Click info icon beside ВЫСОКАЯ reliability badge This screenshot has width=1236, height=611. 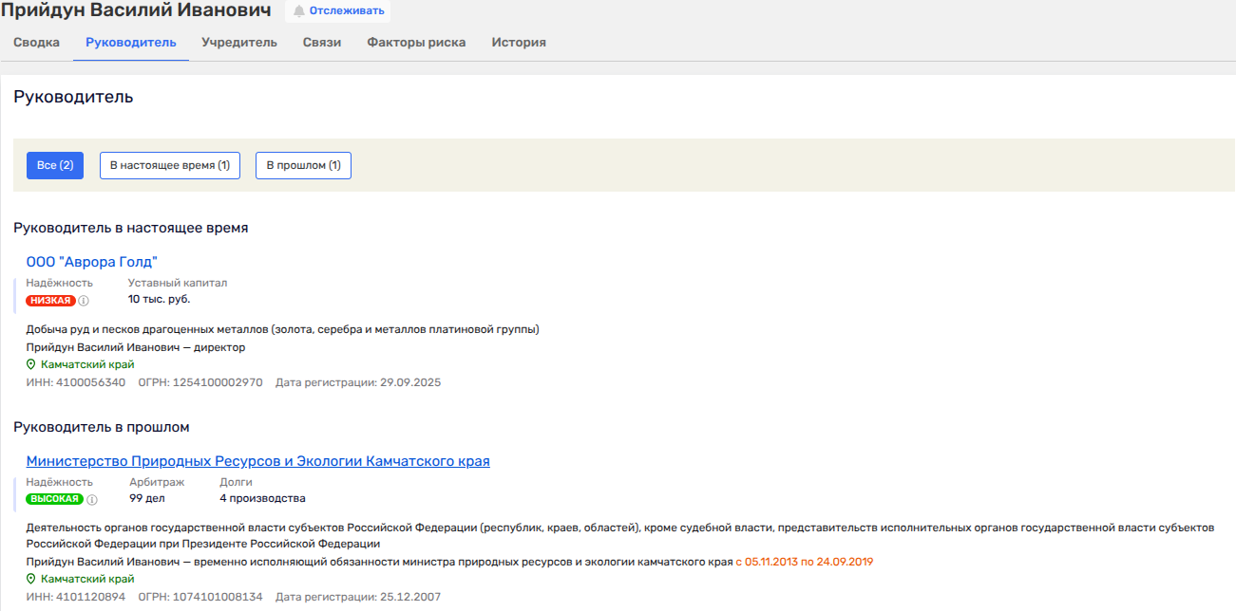92,500
